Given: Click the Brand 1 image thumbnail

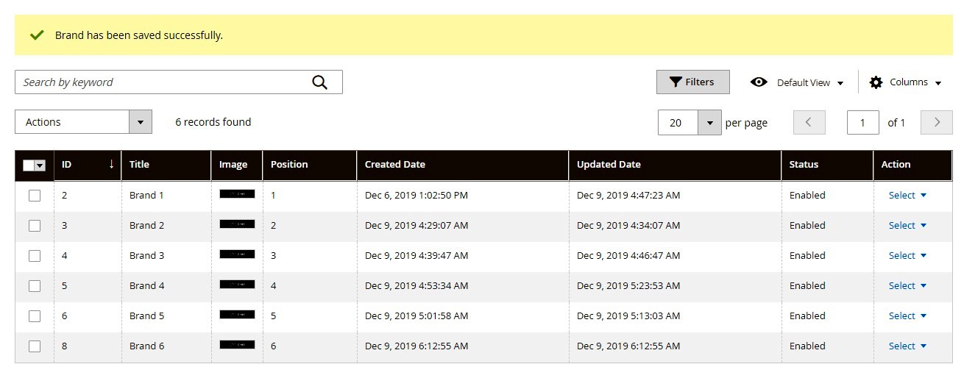Looking at the screenshot, I should pos(237,194).
